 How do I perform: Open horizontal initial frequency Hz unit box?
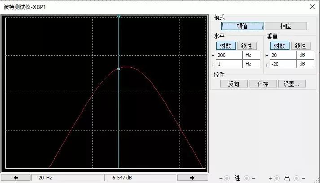251,64
